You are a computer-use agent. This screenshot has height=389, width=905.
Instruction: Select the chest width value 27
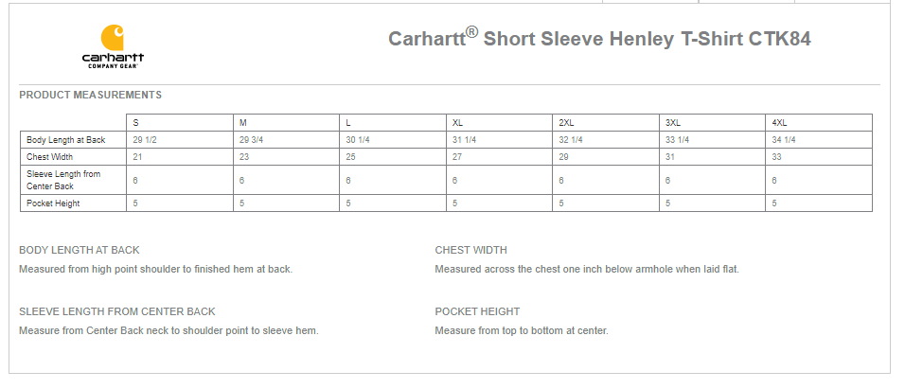point(457,157)
